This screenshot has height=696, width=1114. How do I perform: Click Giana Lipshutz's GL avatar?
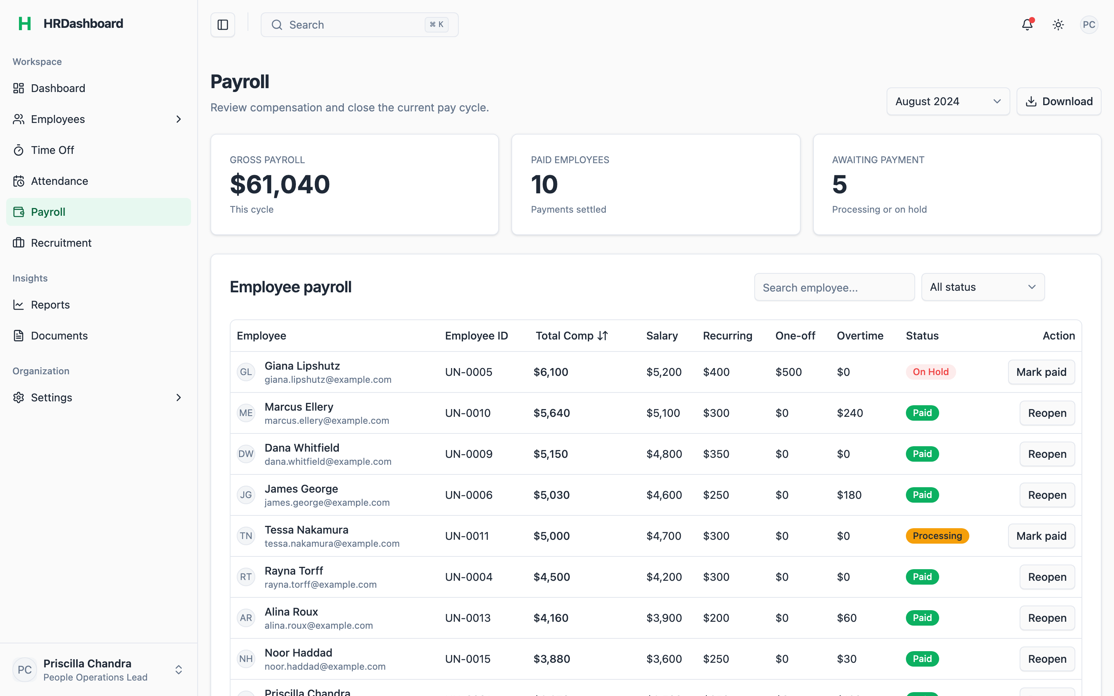coord(246,372)
